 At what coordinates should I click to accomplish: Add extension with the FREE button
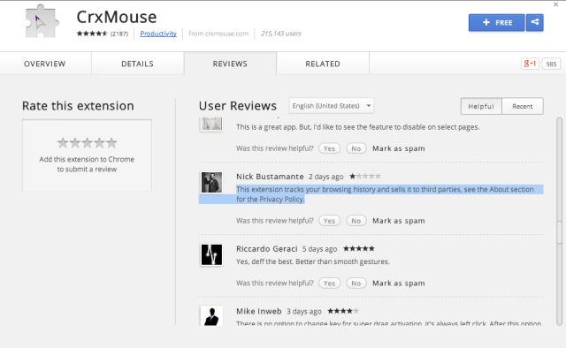(497, 22)
